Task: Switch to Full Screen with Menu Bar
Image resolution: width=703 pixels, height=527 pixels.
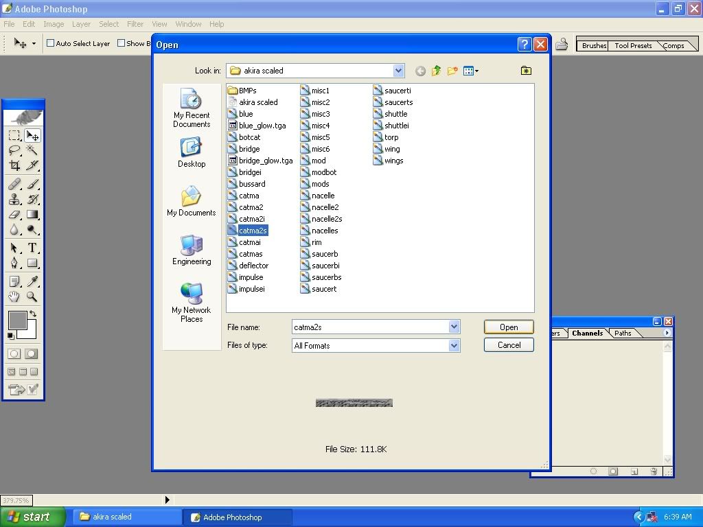Action: pos(23,371)
